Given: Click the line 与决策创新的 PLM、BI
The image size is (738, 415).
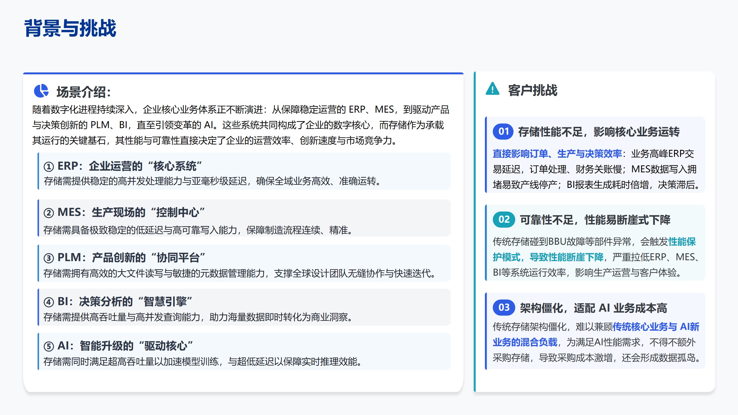Looking at the screenshot, I should point(238,125).
